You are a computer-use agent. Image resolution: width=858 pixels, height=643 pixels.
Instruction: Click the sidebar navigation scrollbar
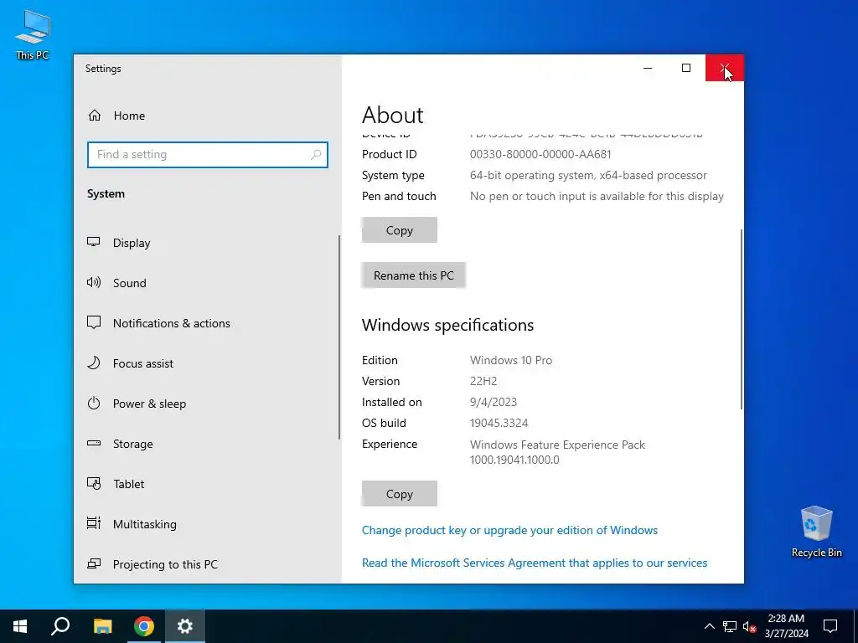pos(339,337)
